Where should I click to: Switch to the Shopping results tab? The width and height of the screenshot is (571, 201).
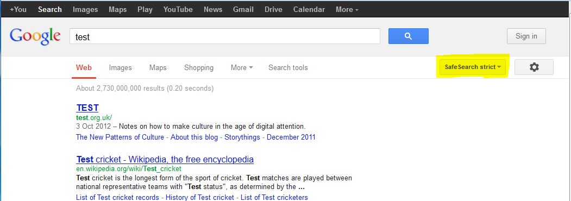[x=199, y=68]
